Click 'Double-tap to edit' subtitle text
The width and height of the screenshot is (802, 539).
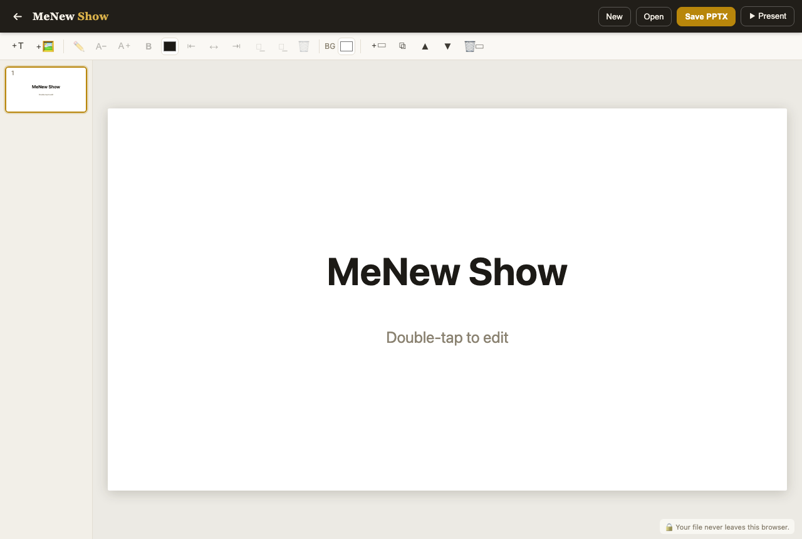point(447,337)
